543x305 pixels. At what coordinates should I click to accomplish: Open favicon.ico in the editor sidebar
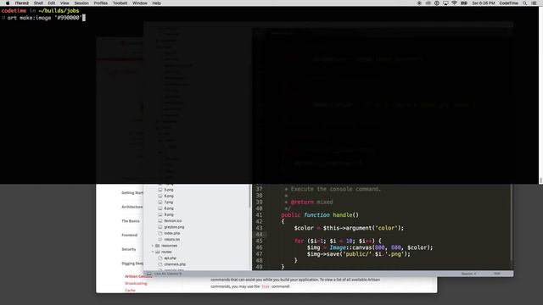[x=173, y=220]
